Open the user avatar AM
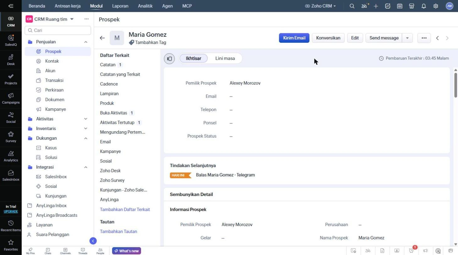 tap(450, 6)
